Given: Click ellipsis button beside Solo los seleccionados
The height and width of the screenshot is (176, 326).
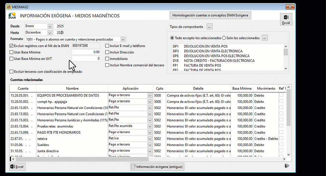Looking at the screenshot, I should [264, 38].
